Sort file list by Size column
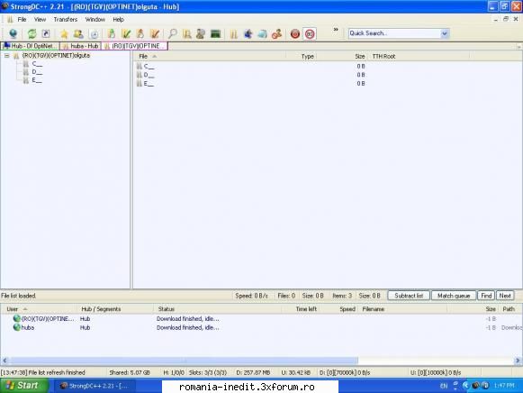Viewport: 523px width, 393px height. (x=342, y=57)
